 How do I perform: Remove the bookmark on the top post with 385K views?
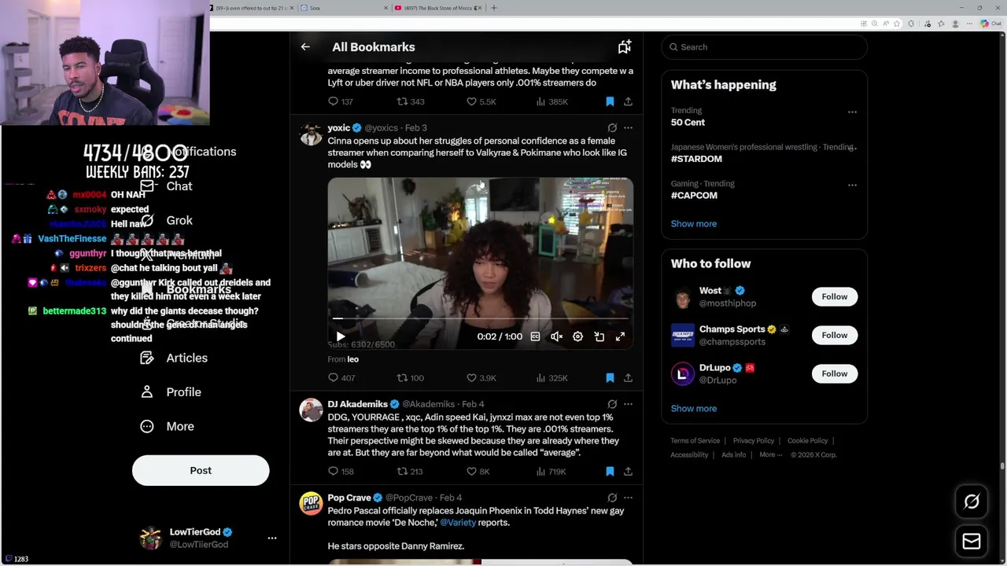[610, 101]
